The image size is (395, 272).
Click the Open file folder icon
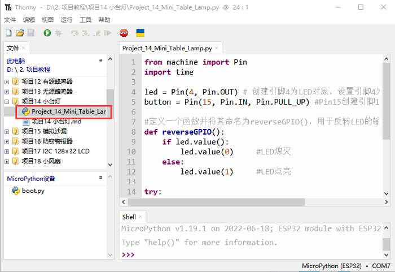pos(20,33)
